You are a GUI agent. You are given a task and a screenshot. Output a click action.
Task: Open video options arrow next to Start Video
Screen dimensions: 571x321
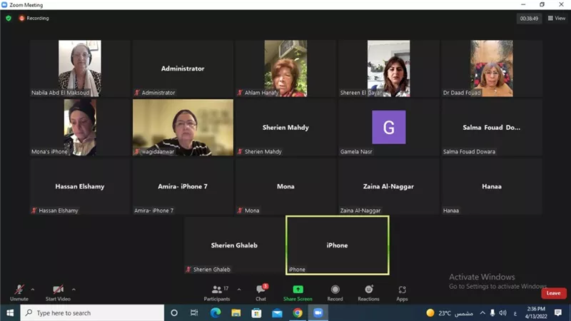[x=74, y=290]
